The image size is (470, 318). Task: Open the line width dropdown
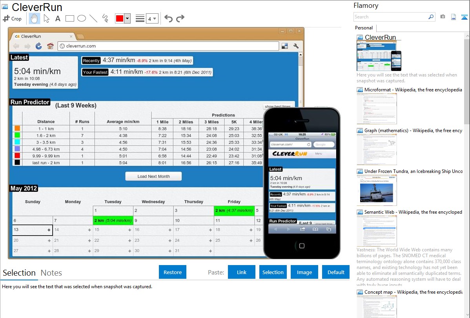(152, 18)
